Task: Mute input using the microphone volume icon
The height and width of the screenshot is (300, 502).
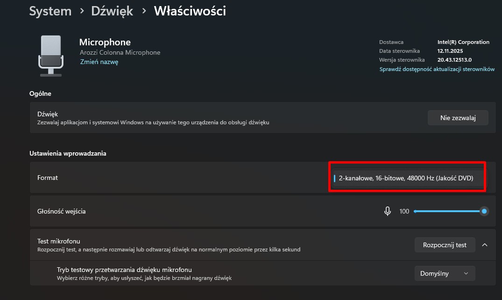Action: click(x=387, y=211)
